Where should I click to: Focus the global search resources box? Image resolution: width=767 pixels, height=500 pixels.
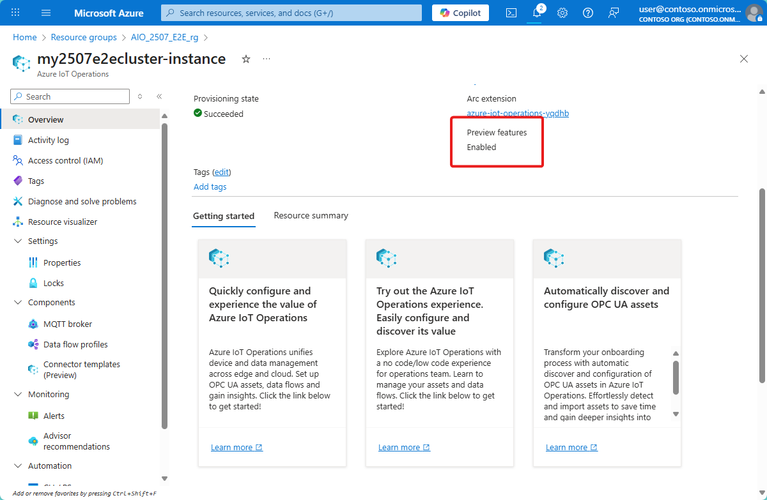point(291,13)
